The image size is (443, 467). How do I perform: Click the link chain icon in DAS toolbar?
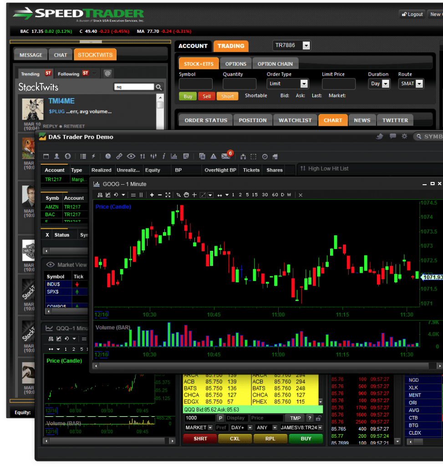[x=119, y=156]
